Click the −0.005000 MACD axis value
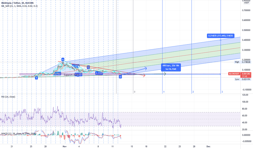 point(246,141)
